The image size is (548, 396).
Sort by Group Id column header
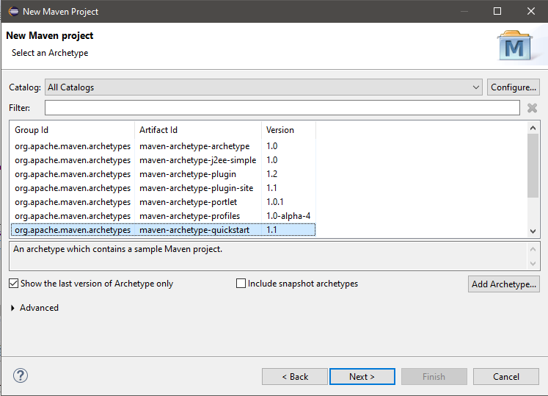72,130
